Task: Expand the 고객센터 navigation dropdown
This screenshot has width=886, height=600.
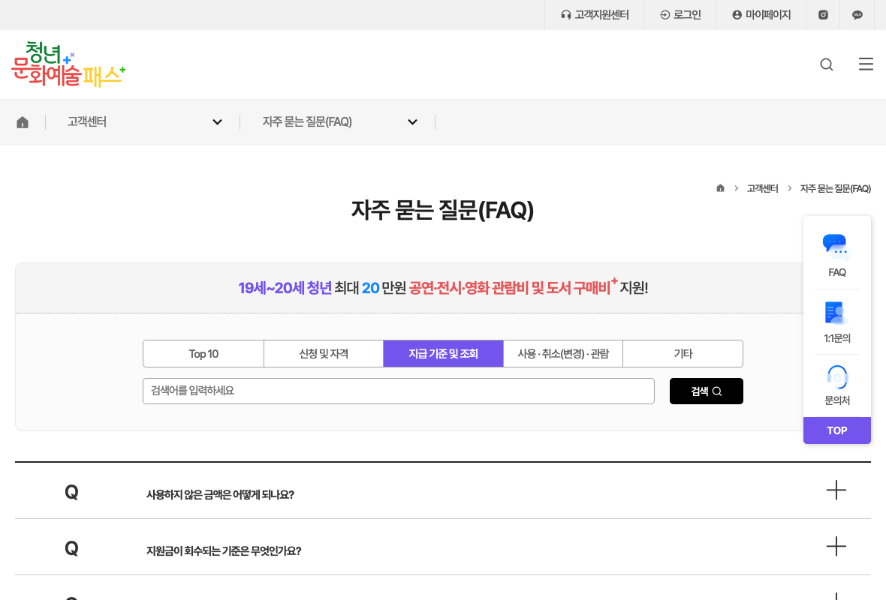Action: click(144, 122)
